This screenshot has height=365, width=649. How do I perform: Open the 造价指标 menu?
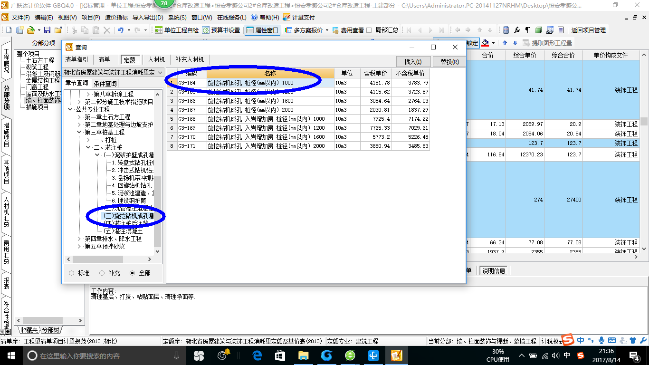(x=116, y=17)
